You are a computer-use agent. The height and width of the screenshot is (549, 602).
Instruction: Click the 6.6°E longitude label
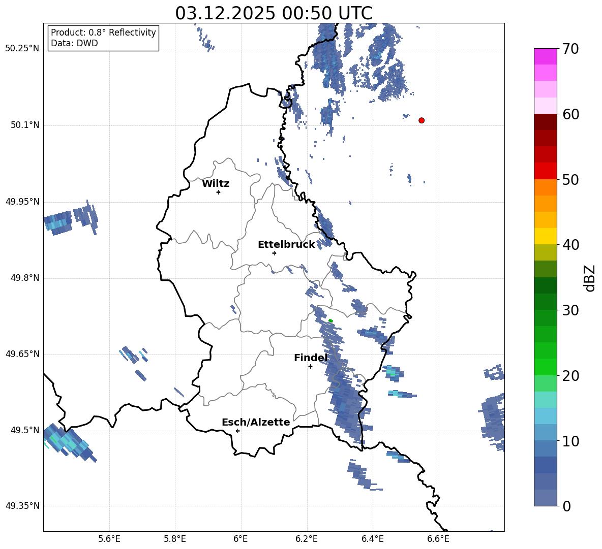coord(438,539)
